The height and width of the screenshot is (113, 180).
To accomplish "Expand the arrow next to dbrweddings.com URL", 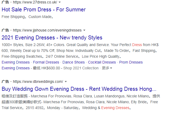I will click(66, 82).
